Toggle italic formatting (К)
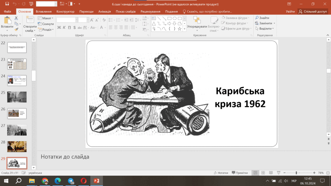The image size is (331, 186). (x=64, y=28)
